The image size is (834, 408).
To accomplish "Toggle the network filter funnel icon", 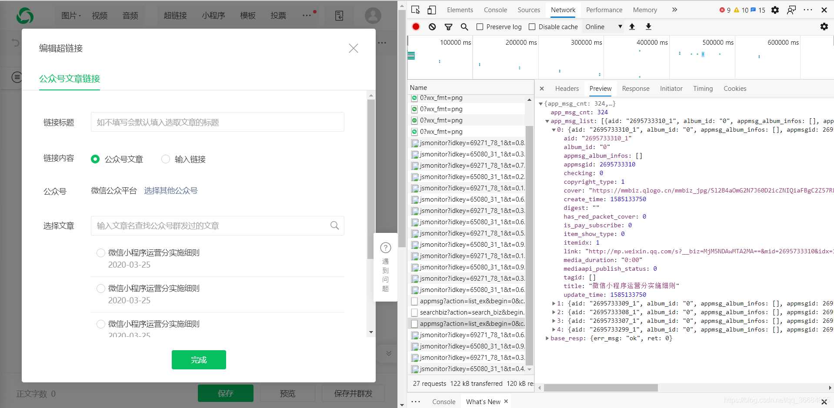I will (x=448, y=27).
